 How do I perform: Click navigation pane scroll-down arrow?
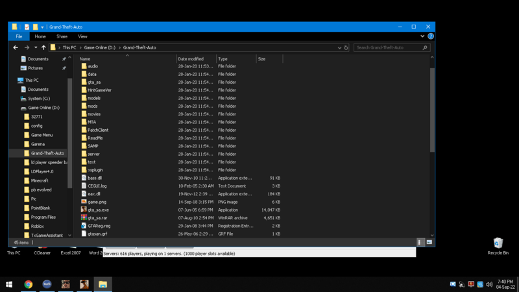(69, 236)
